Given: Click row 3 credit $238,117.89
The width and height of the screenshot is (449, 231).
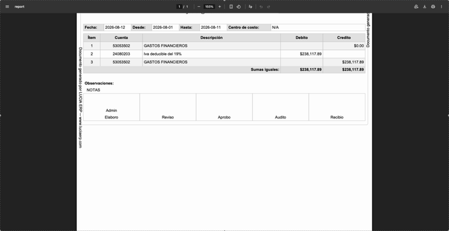Looking at the screenshot, I should 353,62.
